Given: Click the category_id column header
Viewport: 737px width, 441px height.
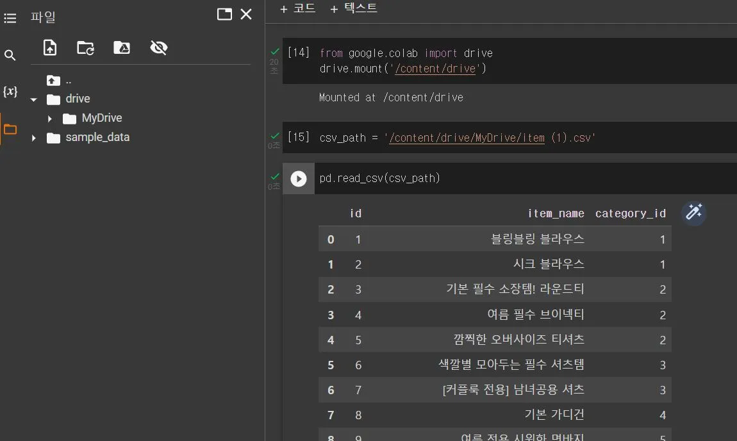Looking at the screenshot, I should pos(631,213).
